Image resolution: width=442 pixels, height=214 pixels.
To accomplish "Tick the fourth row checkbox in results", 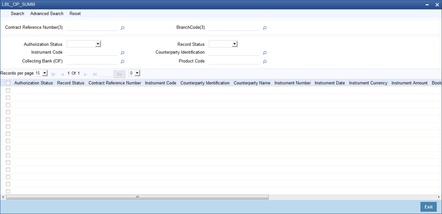I will click(x=8, y=112).
